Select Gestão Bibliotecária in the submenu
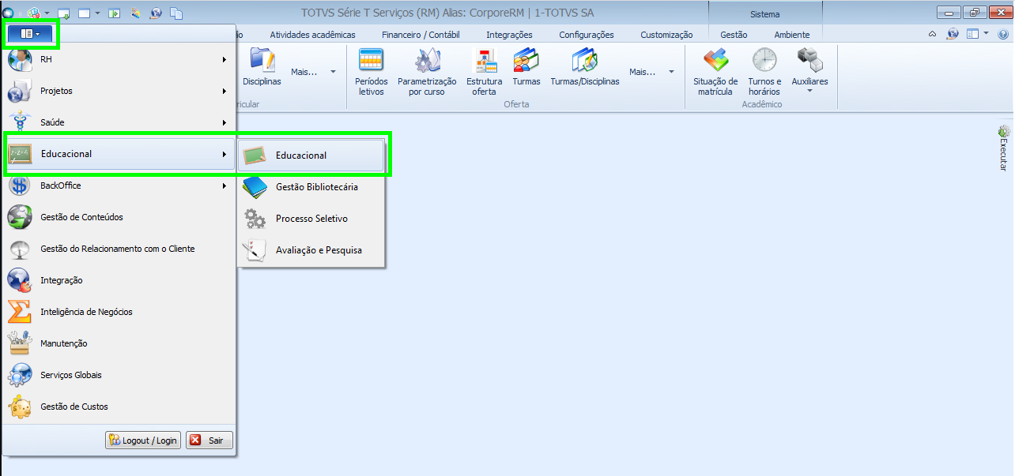 click(x=311, y=187)
